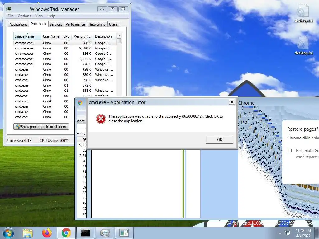Tick the Help make Google checkbox in Chrome
319x239 pixels.
click(x=290, y=151)
